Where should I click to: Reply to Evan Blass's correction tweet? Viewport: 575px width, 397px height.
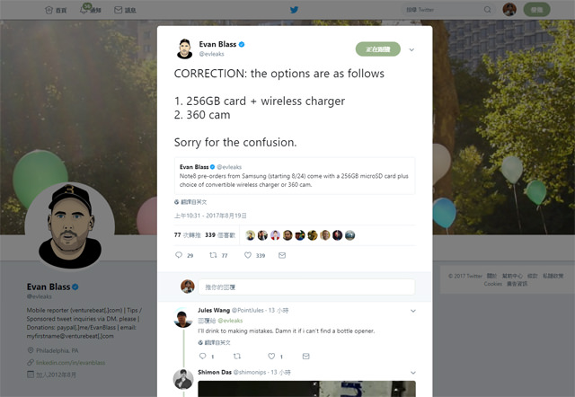(178, 256)
